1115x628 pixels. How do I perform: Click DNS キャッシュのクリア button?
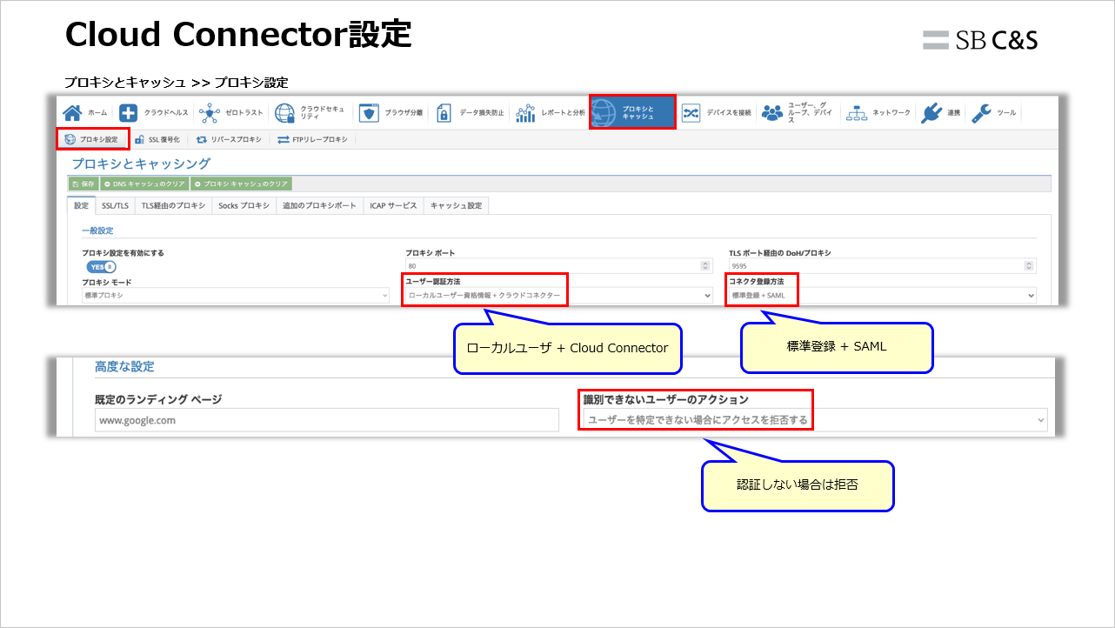tap(144, 184)
